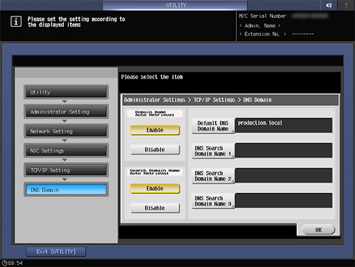Screen dimensions: 355x267
Task: Return to NIC Settings
Action: (x=66, y=151)
